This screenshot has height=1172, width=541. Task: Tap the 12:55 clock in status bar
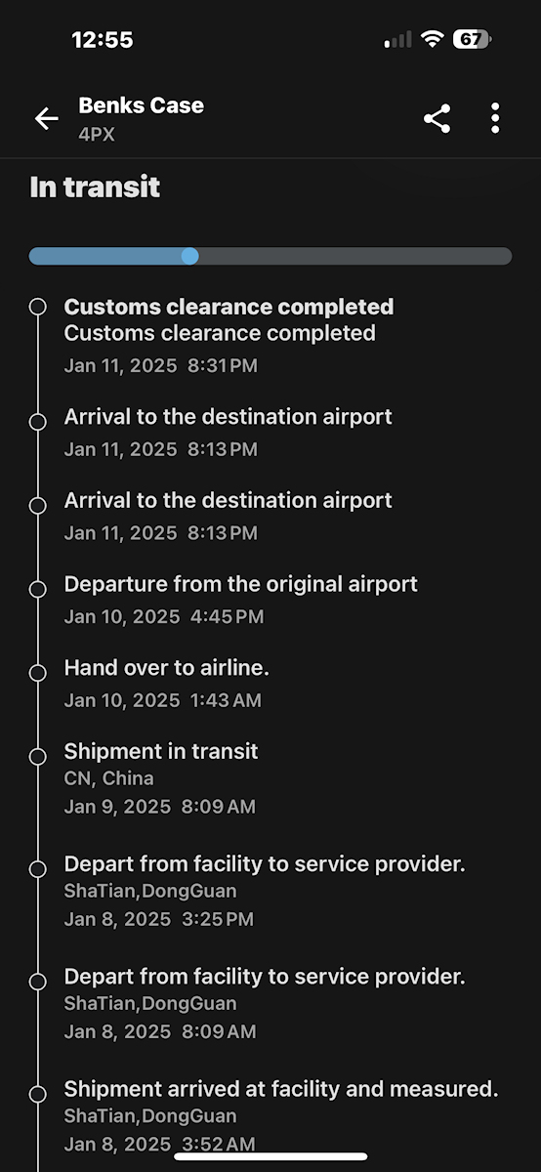pos(102,40)
